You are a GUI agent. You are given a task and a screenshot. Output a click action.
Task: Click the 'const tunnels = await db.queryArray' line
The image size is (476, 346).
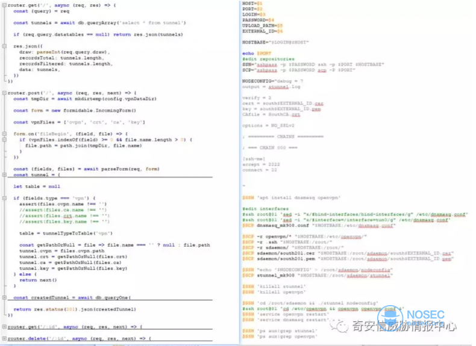point(99,23)
